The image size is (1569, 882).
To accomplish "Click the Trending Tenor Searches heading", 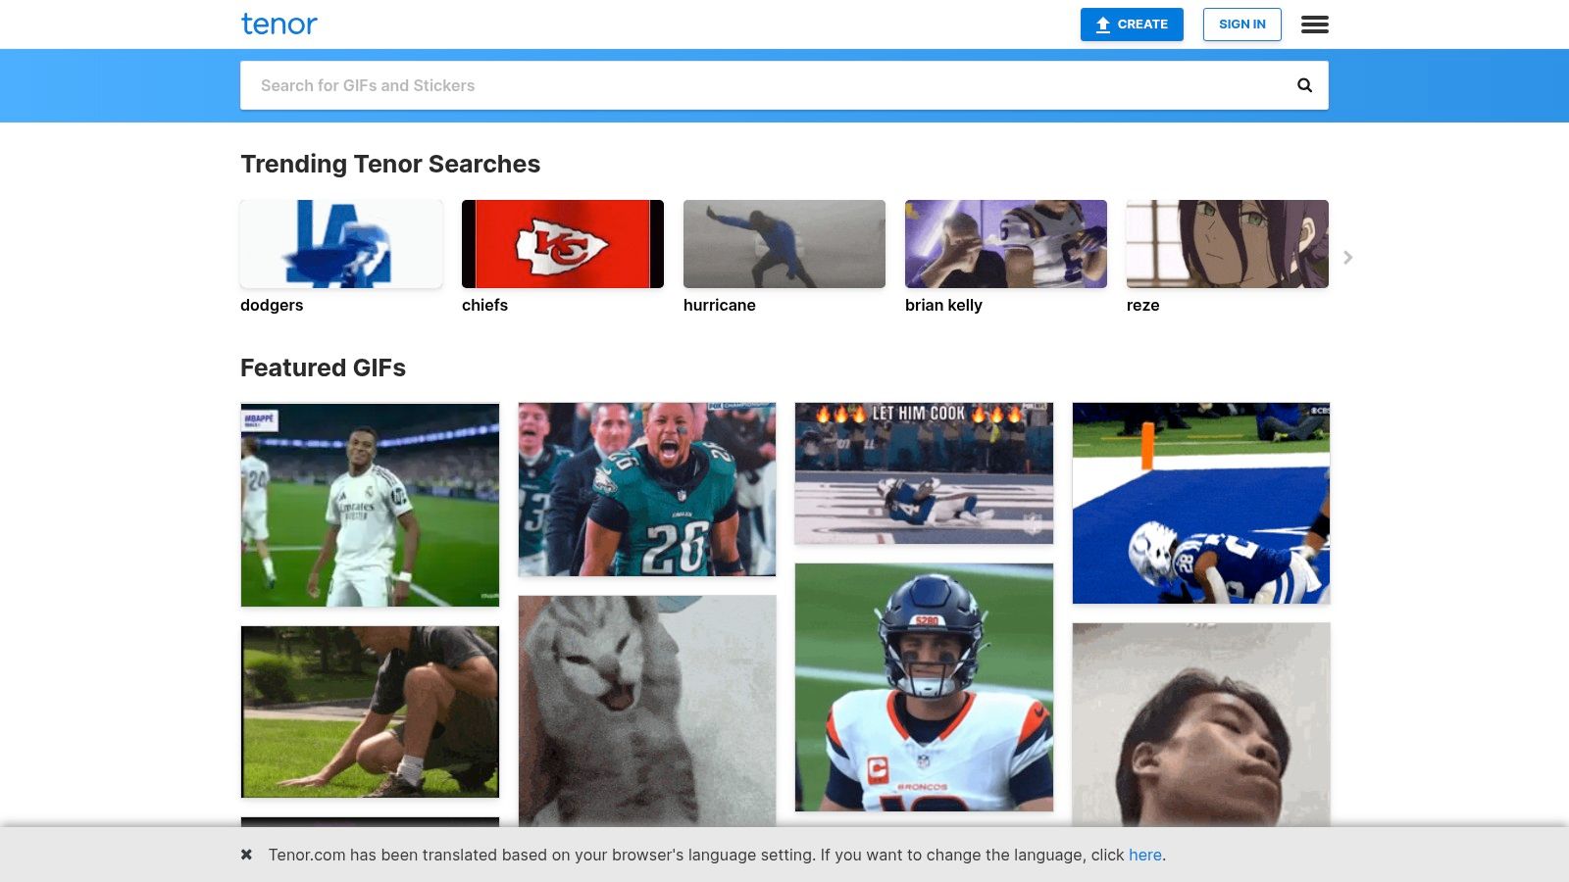I will click(390, 164).
